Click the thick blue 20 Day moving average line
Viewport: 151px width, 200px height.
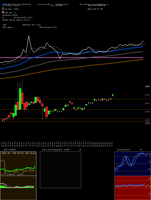72,53
